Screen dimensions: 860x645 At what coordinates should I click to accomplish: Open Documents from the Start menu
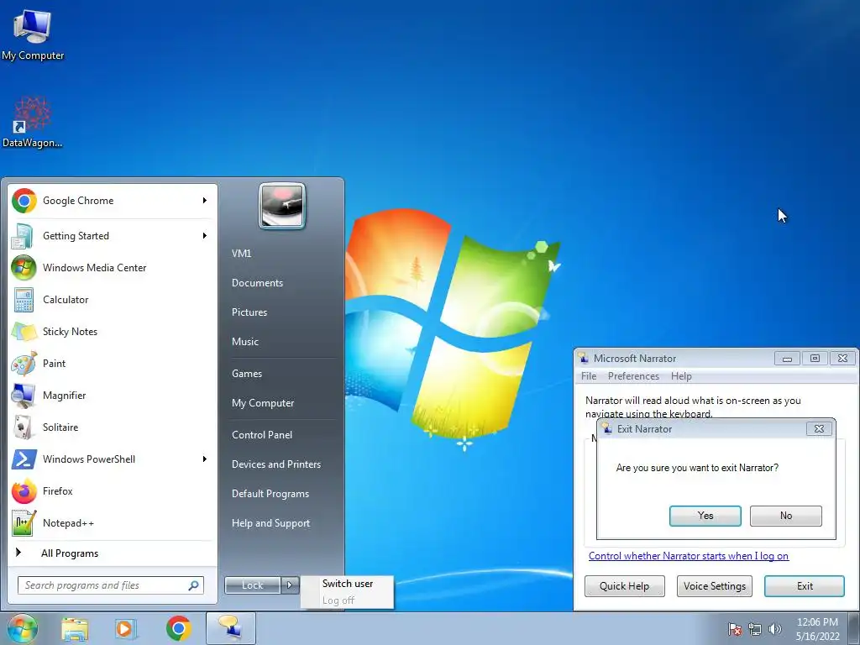click(x=257, y=283)
